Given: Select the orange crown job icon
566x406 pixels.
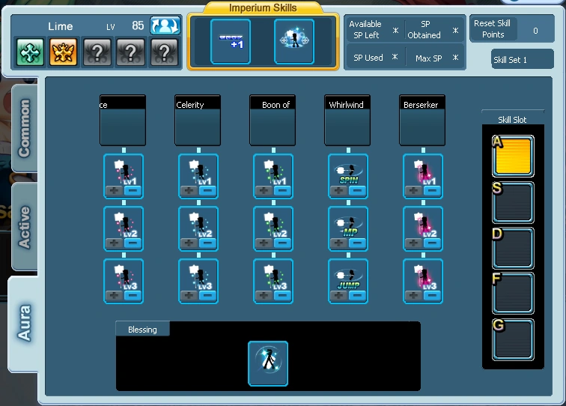Looking at the screenshot, I should click(63, 52).
